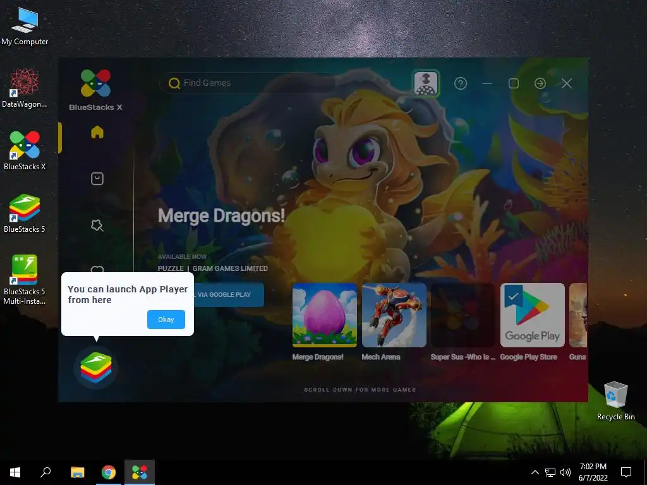Open Windows notification center
The width and height of the screenshot is (647, 485).
626,472
